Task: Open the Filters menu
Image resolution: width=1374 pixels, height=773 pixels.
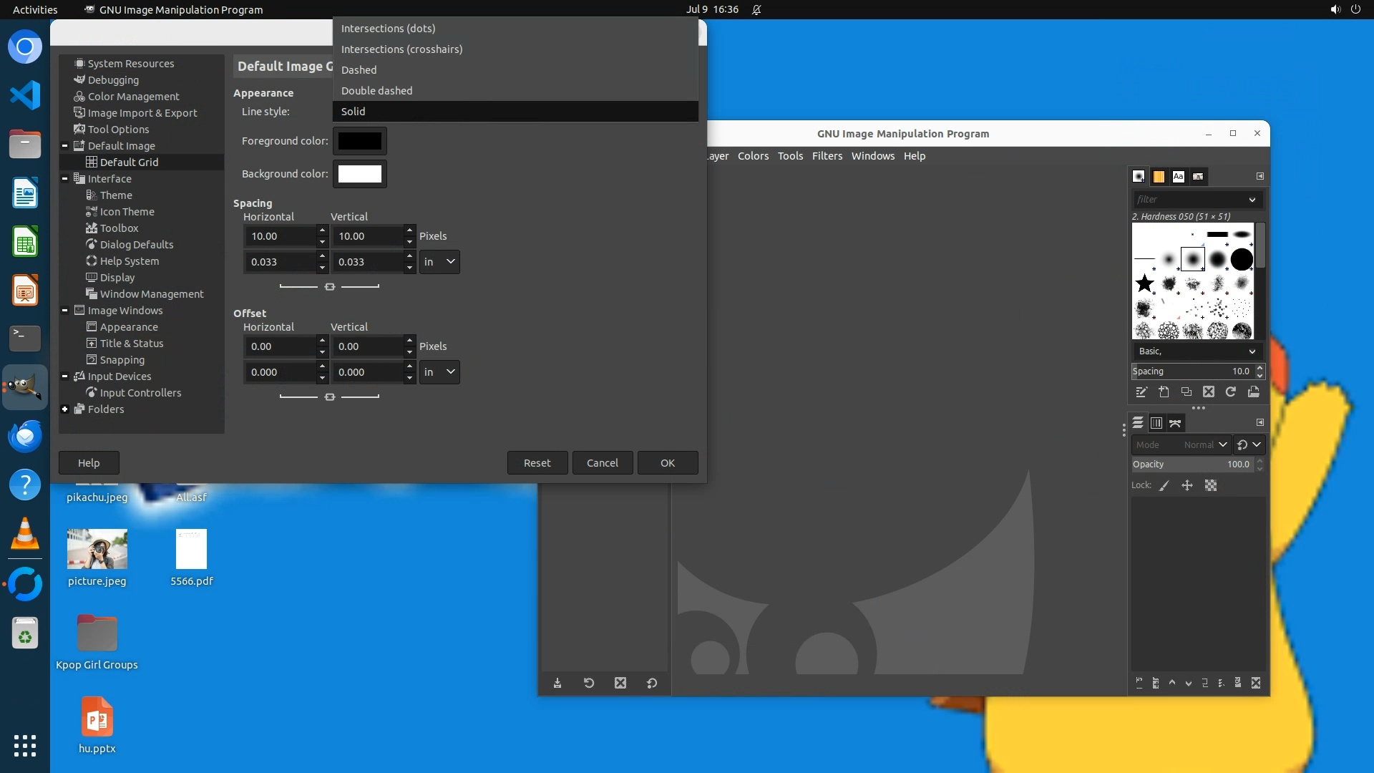Action: tap(827, 156)
